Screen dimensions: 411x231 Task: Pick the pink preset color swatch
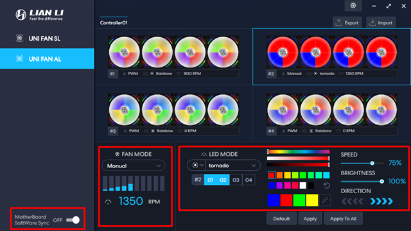coord(287,185)
